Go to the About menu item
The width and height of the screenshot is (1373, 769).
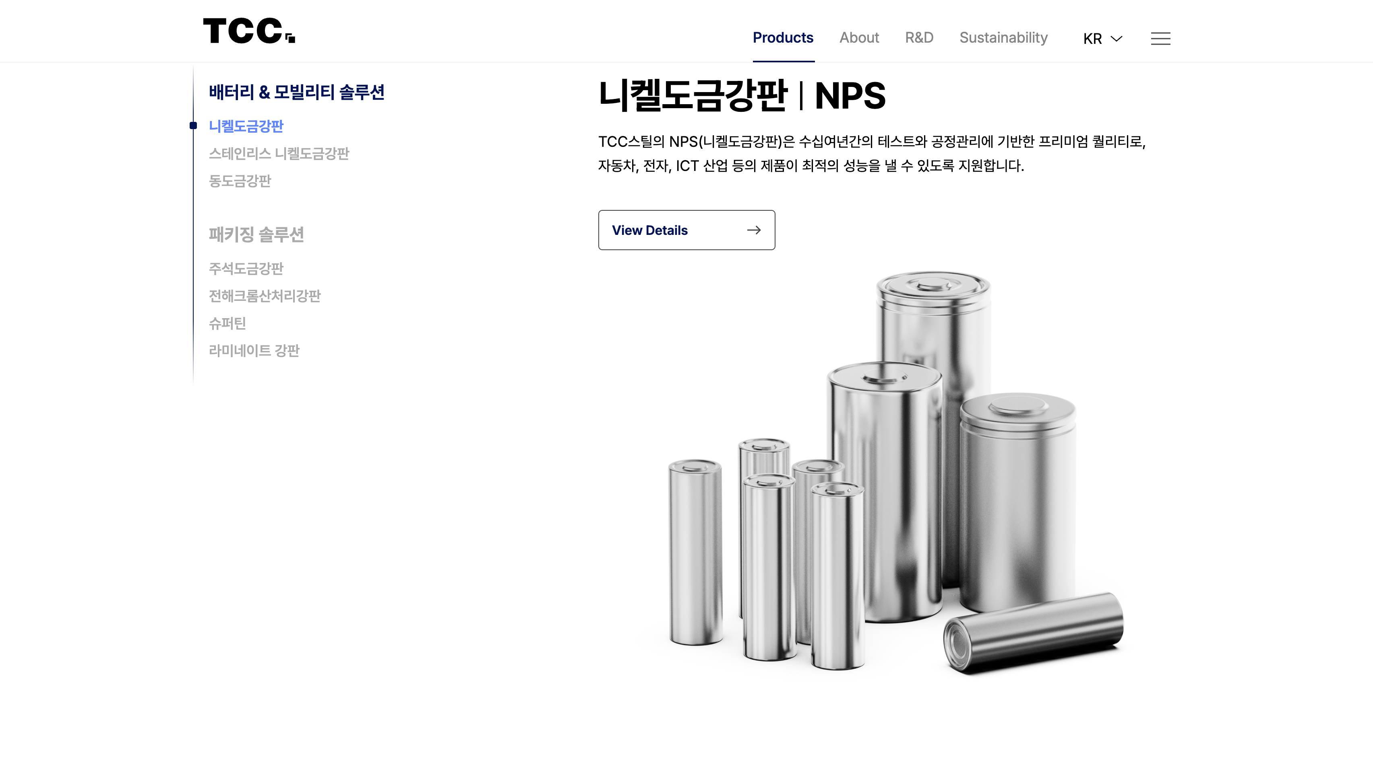(x=859, y=38)
